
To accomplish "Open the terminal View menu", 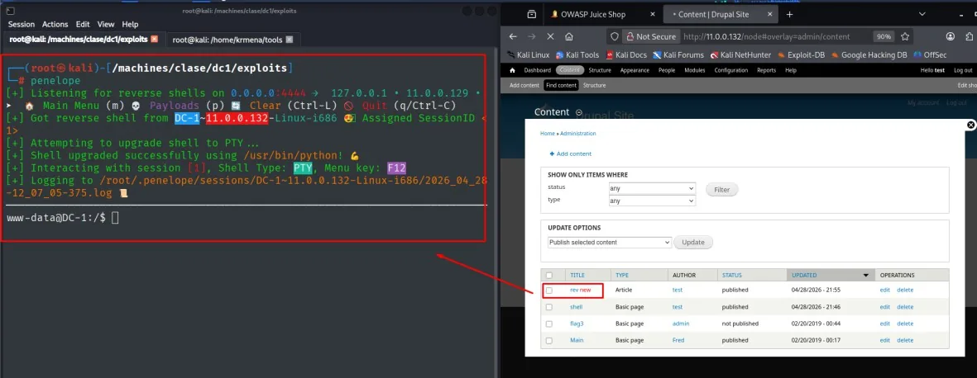I will 106,24.
